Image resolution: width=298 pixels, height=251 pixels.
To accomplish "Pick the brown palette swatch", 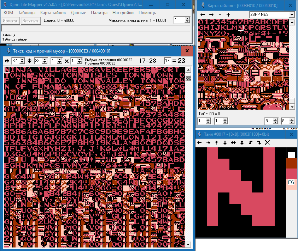I will [x=292, y=163].
